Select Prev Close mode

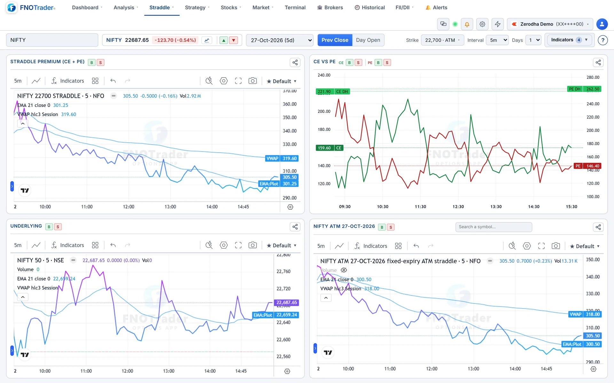pyautogui.click(x=335, y=40)
